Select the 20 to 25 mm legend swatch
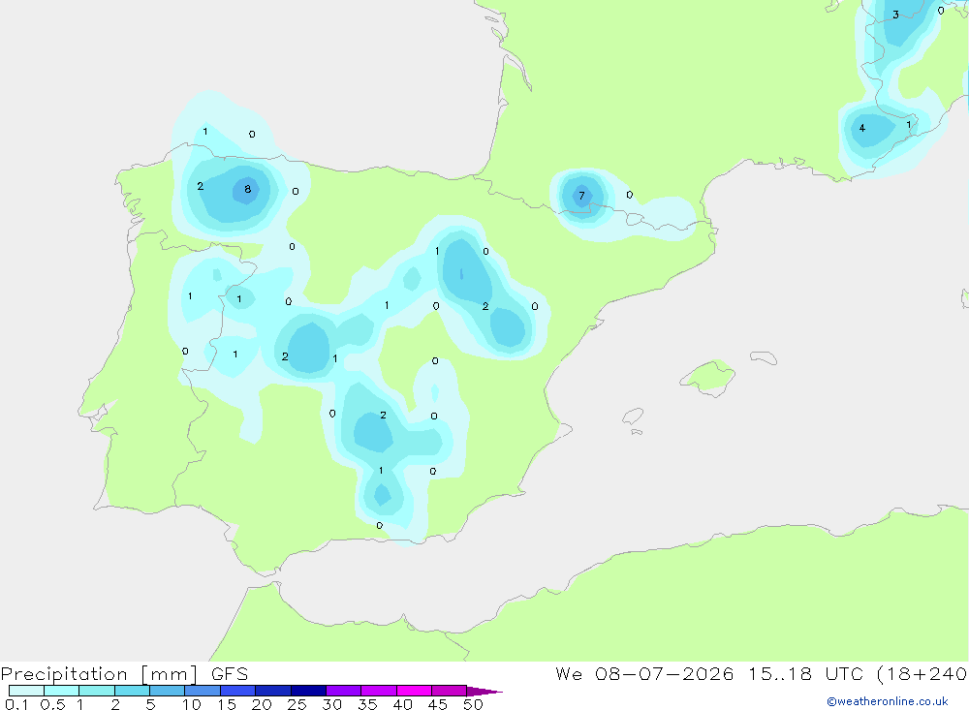This screenshot has width=969, height=710. click(x=273, y=691)
